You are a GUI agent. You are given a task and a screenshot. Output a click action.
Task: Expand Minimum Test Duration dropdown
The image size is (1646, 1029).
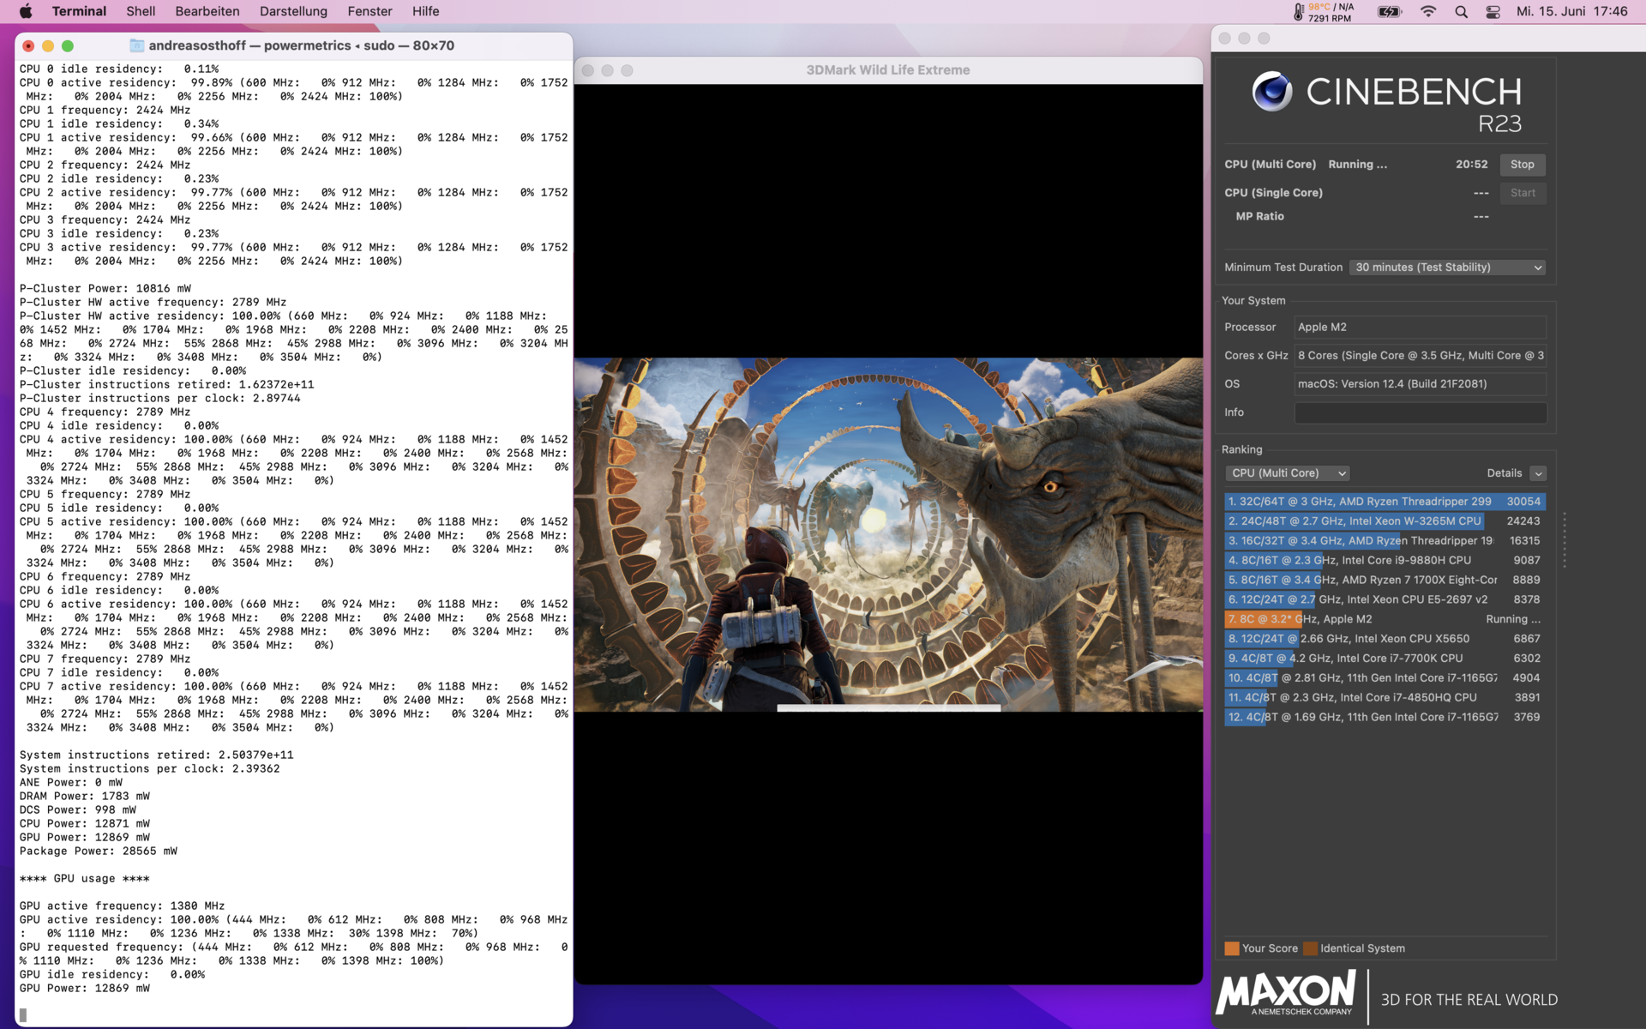pyautogui.click(x=1448, y=268)
